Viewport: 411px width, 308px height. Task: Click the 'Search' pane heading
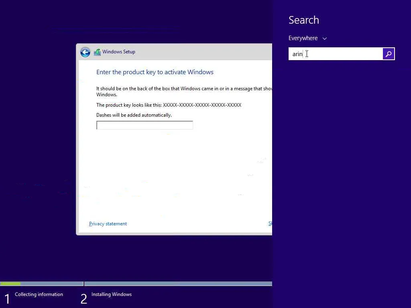click(304, 20)
